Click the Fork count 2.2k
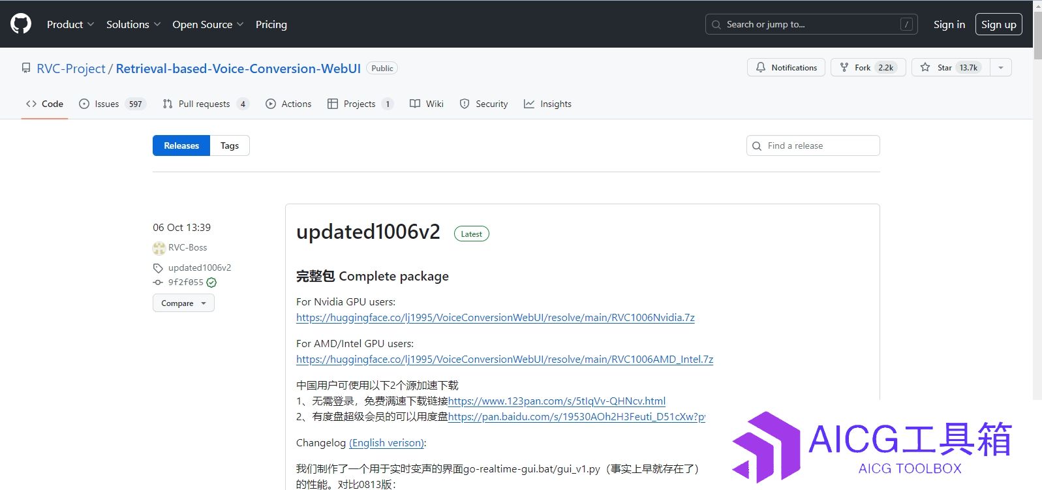Screen dimensions: 1042x490 (x=885, y=67)
